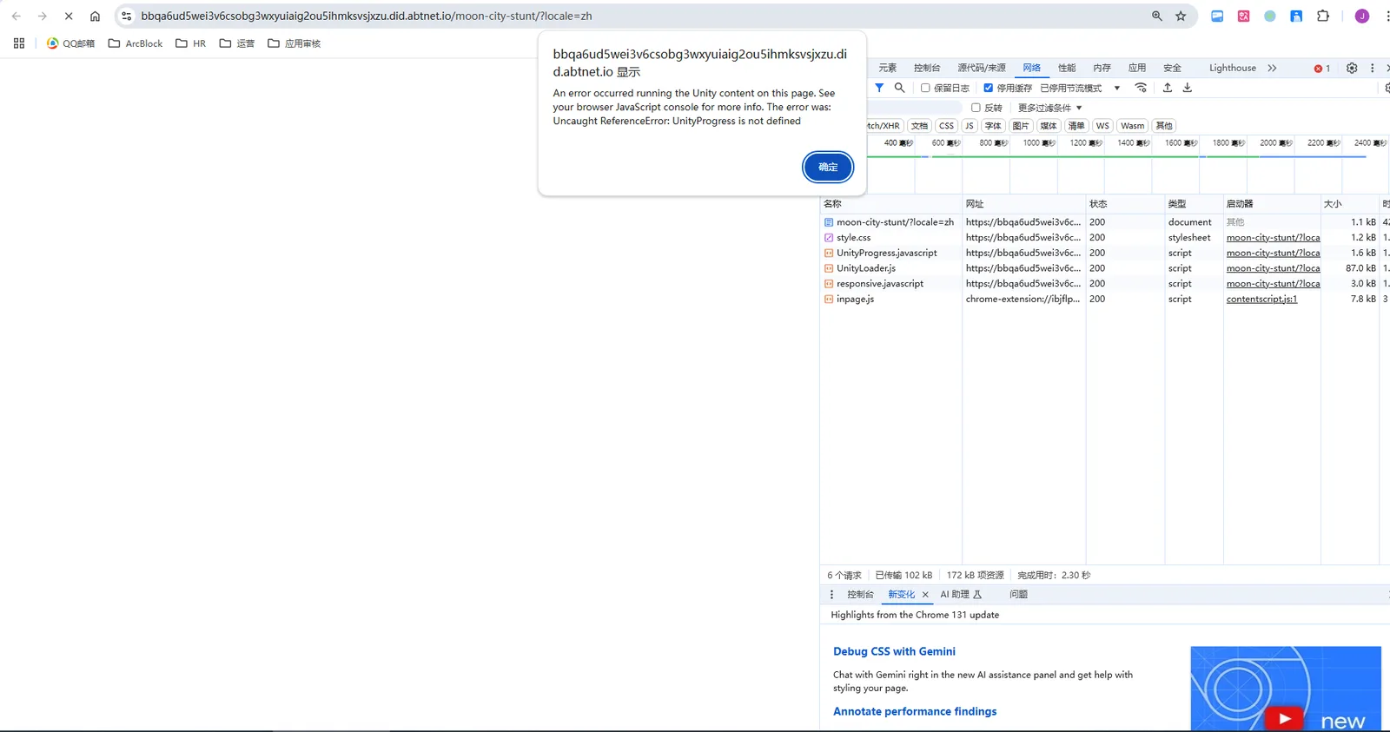Image resolution: width=1390 pixels, height=732 pixels.
Task: Select the UnityLoader.js request row
Action: click(x=1105, y=268)
